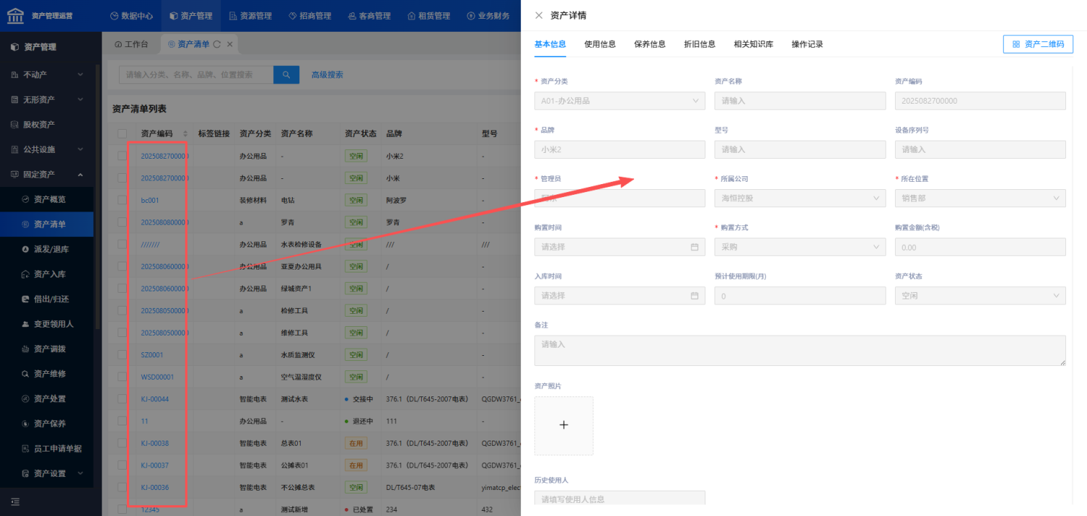Click the 资产名称 input field
The height and width of the screenshot is (516, 1087).
pos(800,101)
